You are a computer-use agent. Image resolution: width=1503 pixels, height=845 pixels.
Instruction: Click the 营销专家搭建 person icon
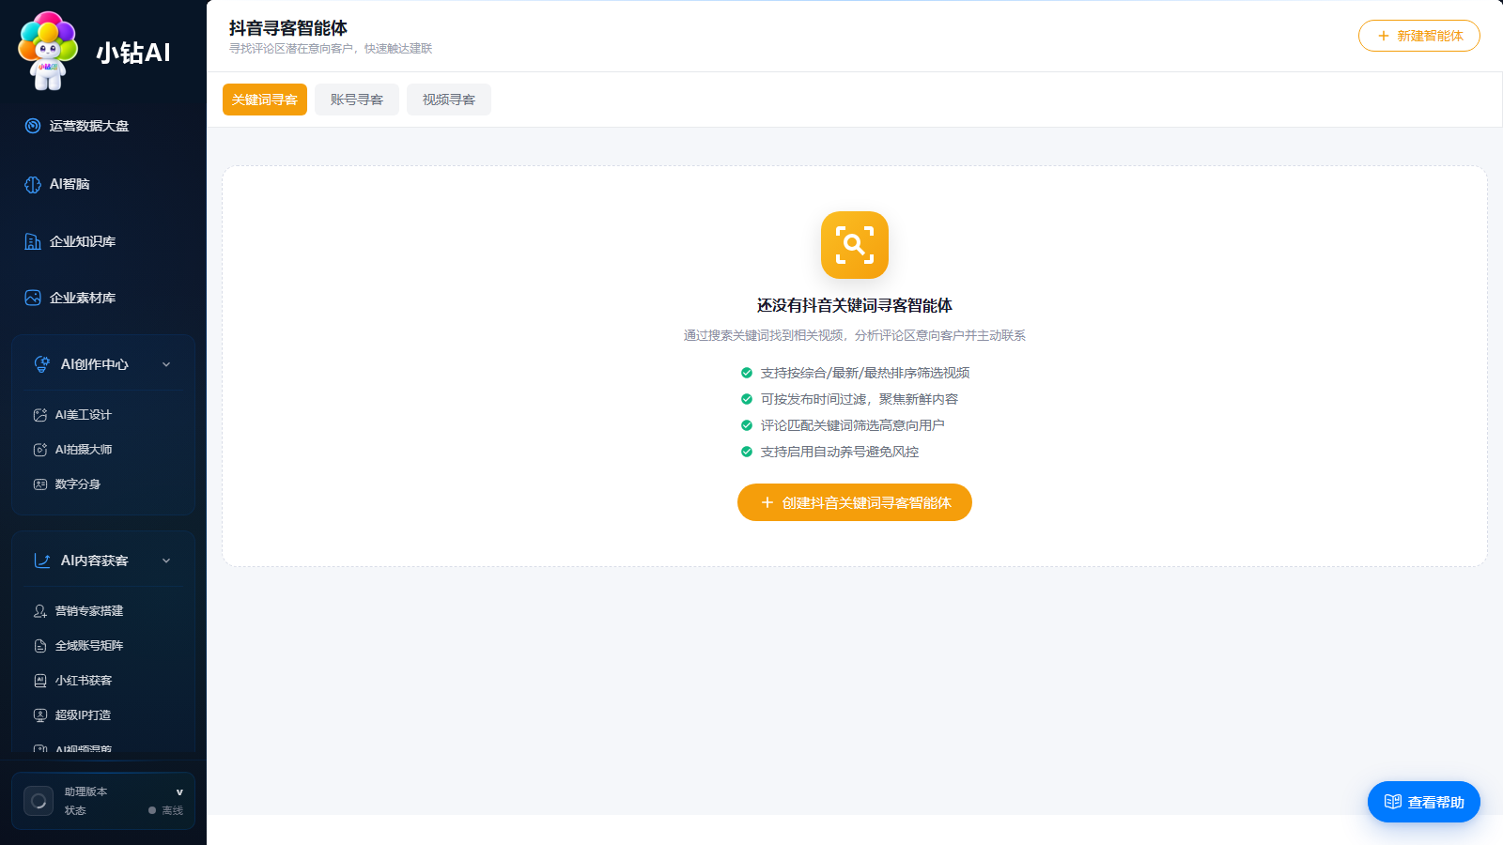[40, 611]
